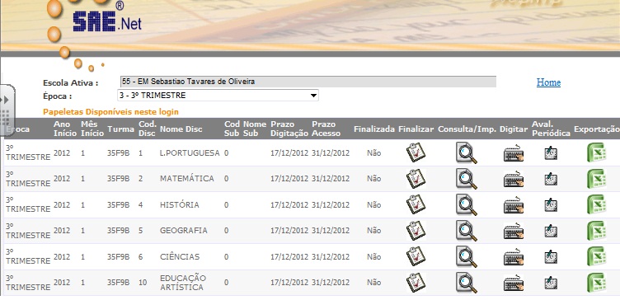The width and height of the screenshot is (620, 300).
Task: Click the Escola Ativa field
Action: pyautogui.click(x=308, y=82)
